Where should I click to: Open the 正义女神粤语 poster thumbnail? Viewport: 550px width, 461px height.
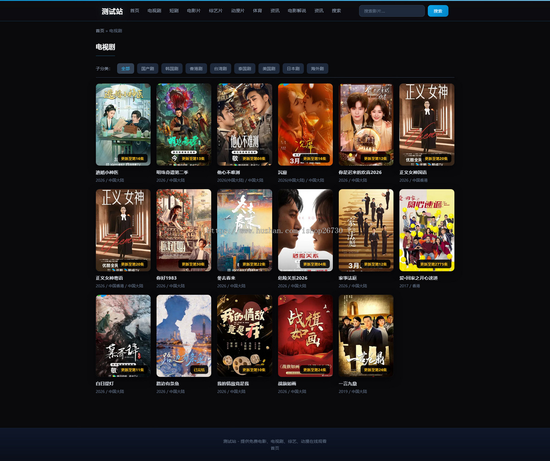[x=123, y=230]
